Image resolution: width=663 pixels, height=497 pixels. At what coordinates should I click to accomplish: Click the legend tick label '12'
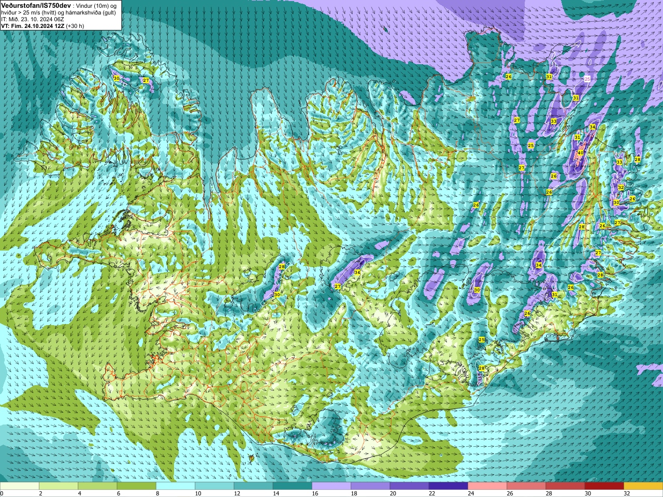coord(237,493)
